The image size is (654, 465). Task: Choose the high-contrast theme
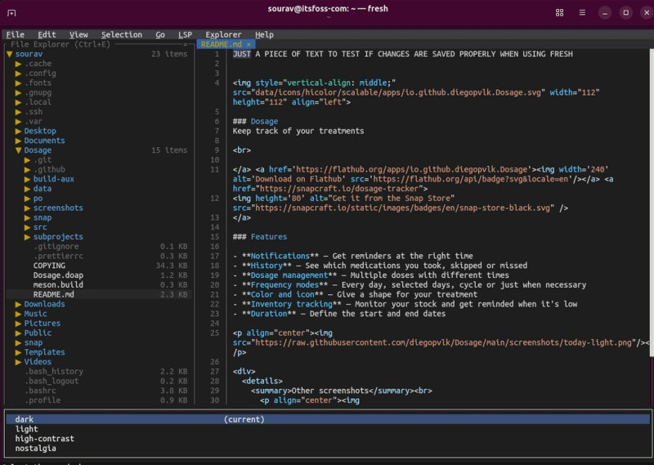click(44, 439)
